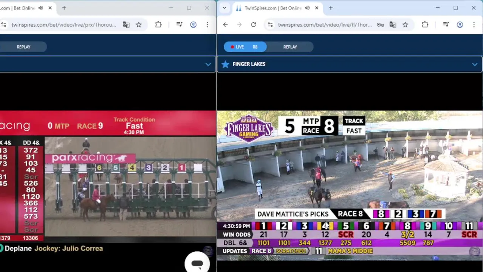Mute the tab audio in left window

coord(40,8)
